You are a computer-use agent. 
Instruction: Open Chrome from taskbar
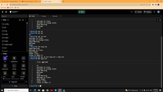tap(47, 90)
